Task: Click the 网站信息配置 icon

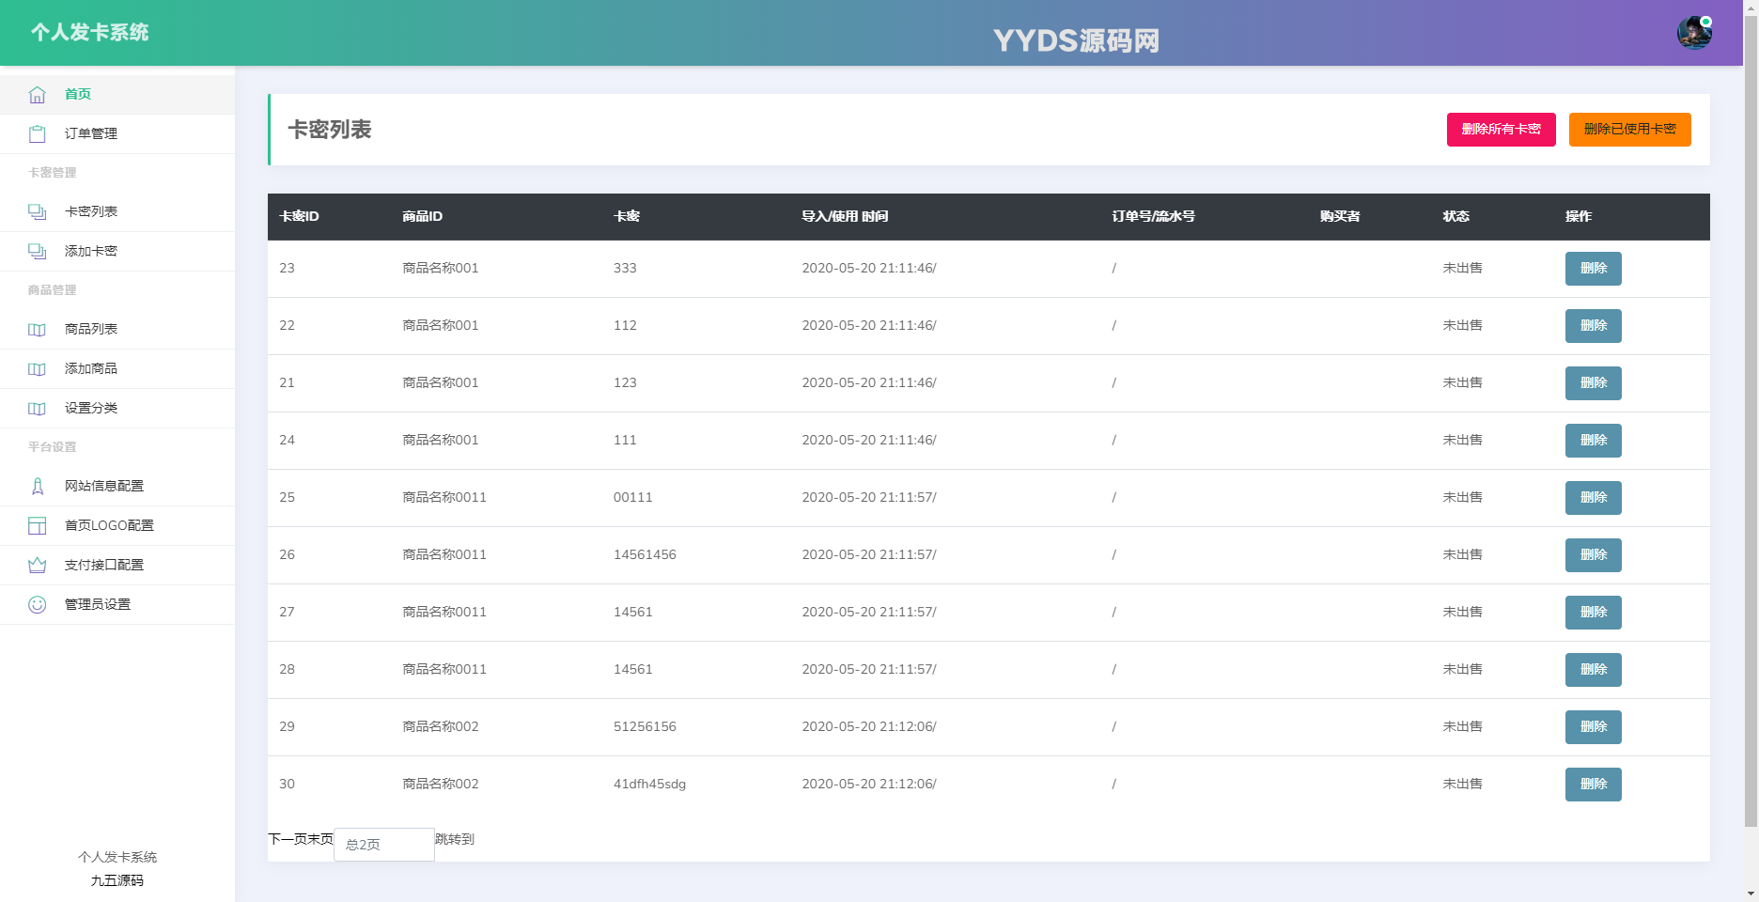Action: tap(37, 486)
